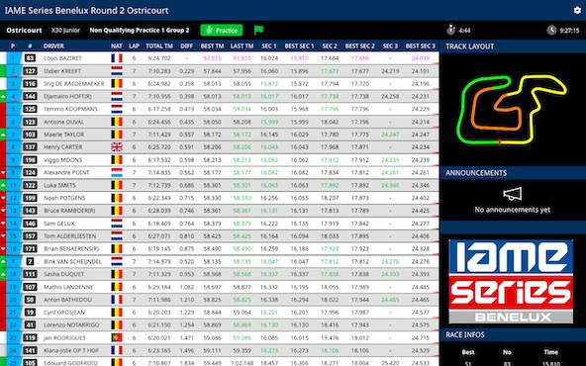
Task: Click the position-up arrow on Djamairo HOFT row
Action: [3, 96]
